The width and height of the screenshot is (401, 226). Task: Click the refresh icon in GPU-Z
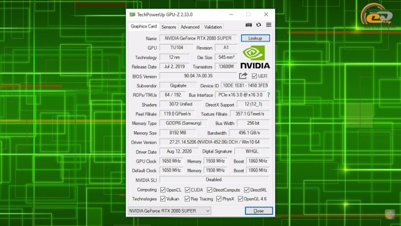click(x=259, y=25)
